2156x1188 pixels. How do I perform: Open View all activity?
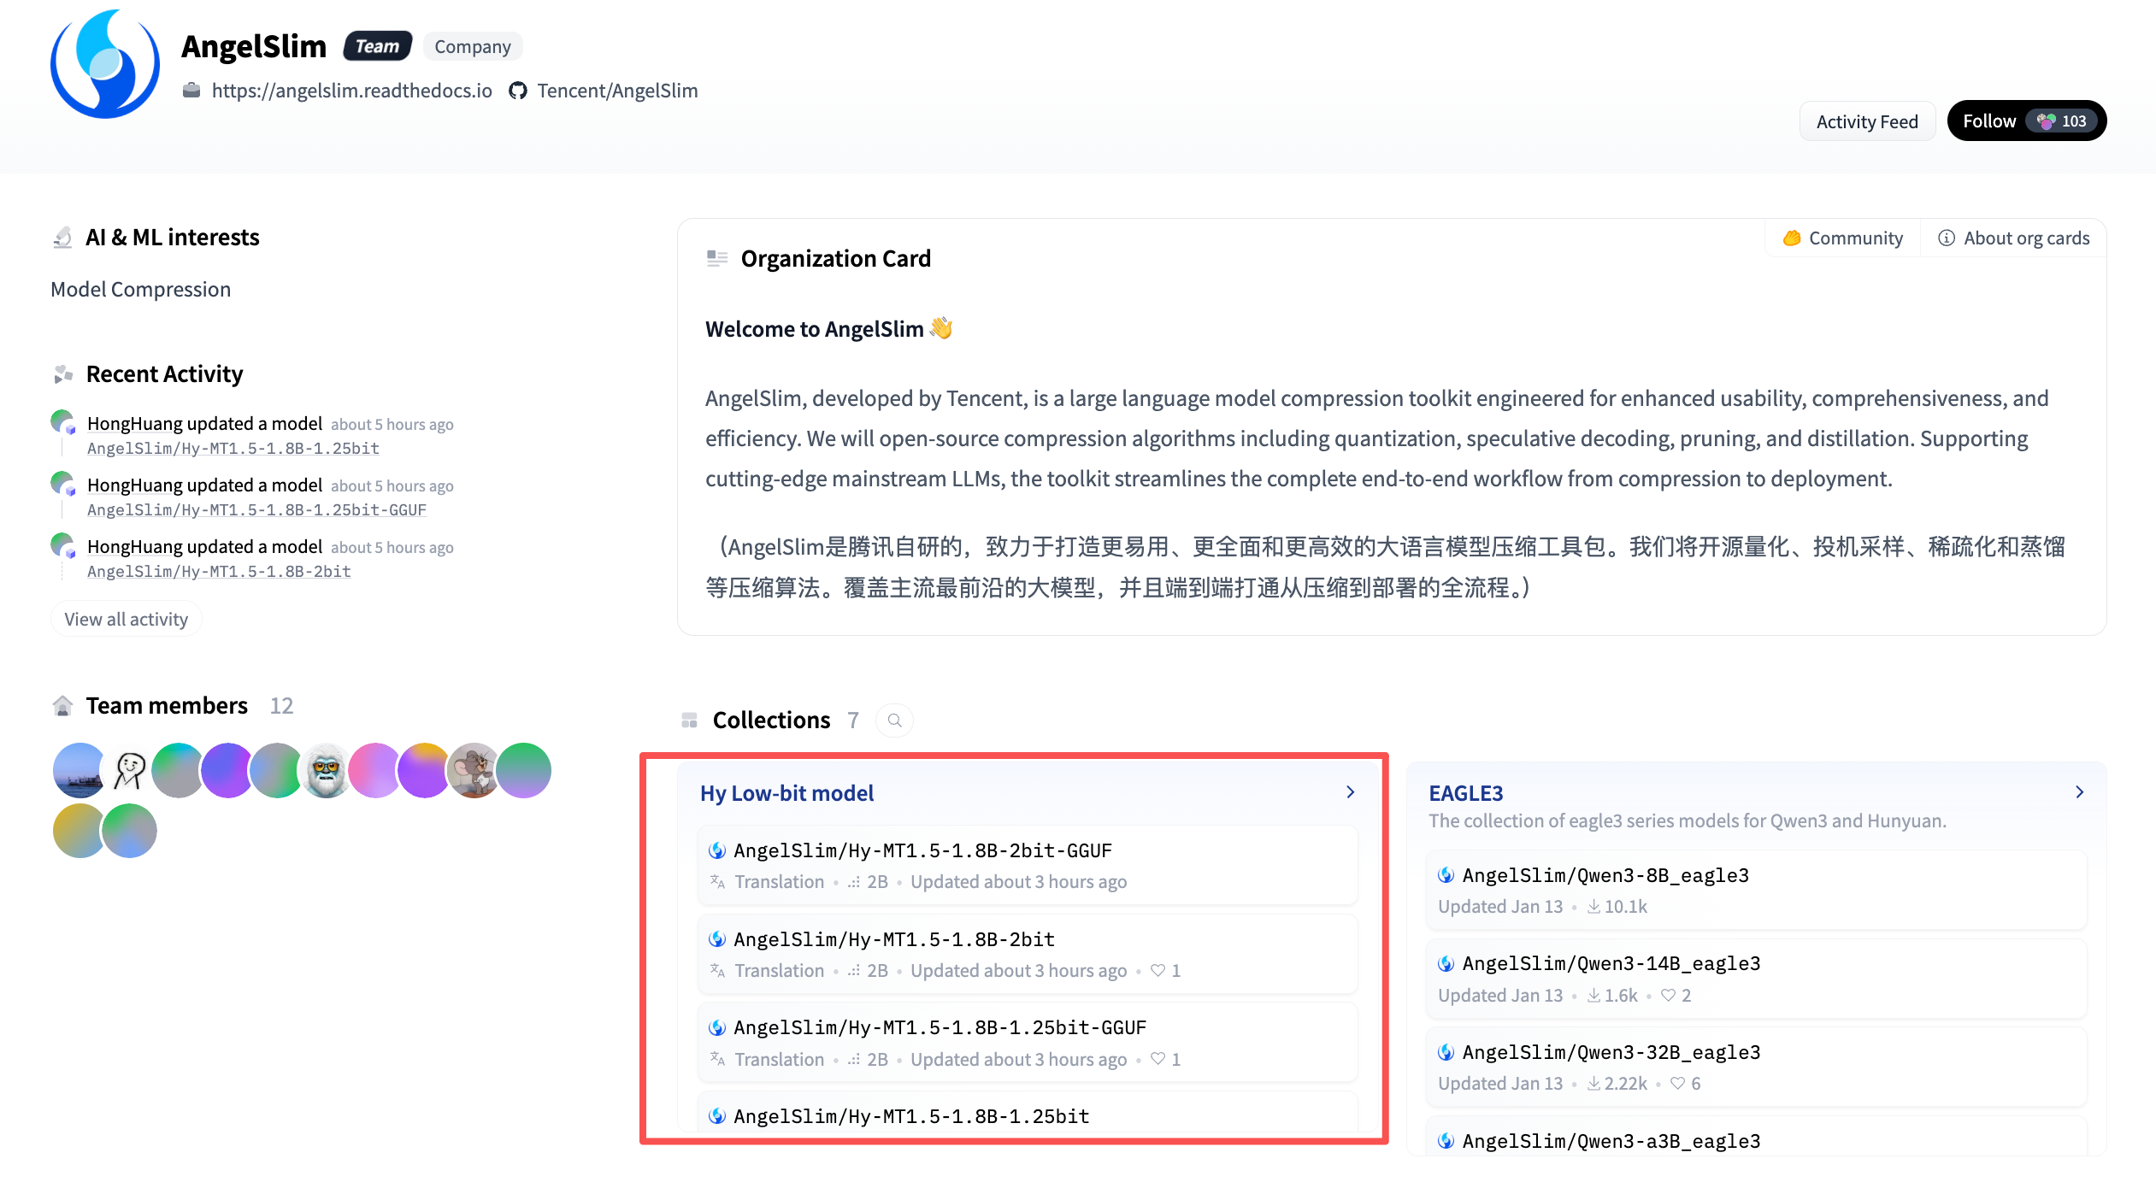[x=126, y=618]
